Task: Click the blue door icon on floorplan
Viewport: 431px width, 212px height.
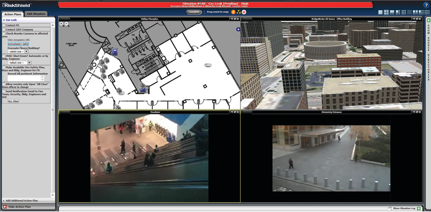Action: 115,52
